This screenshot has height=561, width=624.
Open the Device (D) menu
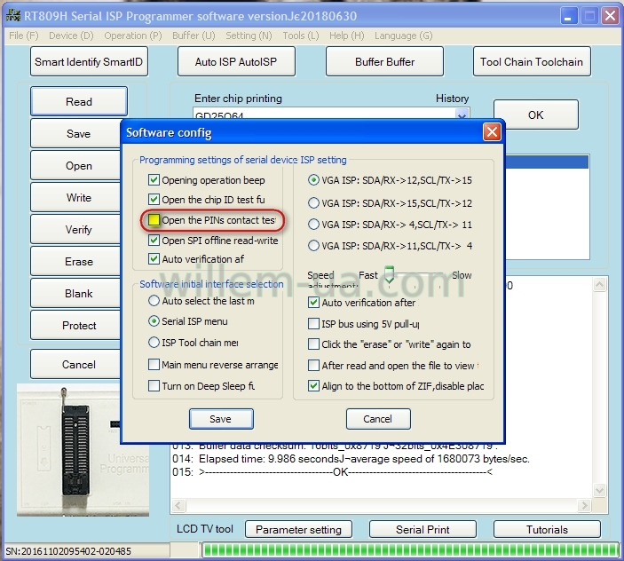tap(71, 36)
